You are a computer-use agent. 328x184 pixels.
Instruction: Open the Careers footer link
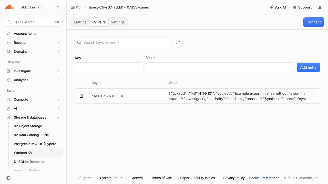(137, 178)
